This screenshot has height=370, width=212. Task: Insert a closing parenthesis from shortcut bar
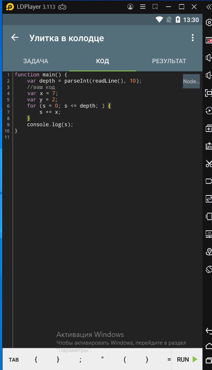tap(147, 359)
